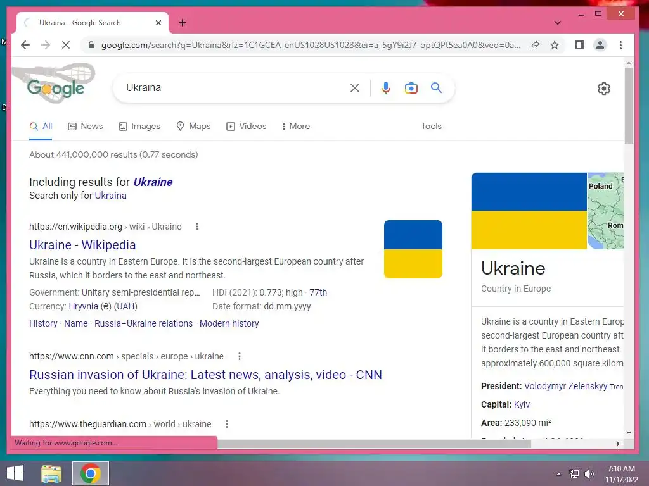The height and width of the screenshot is (486, 649).
Task: Switch to the News tab
Action: 86,127
